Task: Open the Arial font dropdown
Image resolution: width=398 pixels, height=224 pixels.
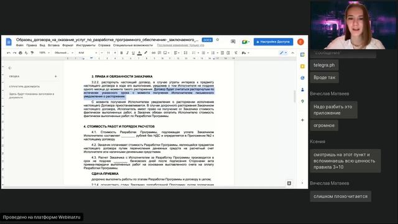Action: 88,53
